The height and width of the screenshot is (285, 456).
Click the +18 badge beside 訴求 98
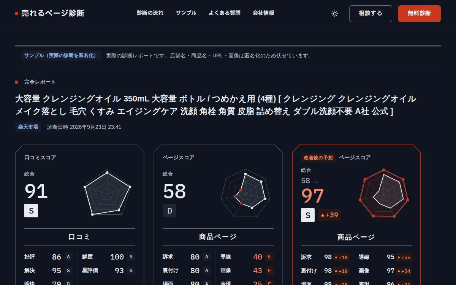pyautogui.click(x=341, y=257)
